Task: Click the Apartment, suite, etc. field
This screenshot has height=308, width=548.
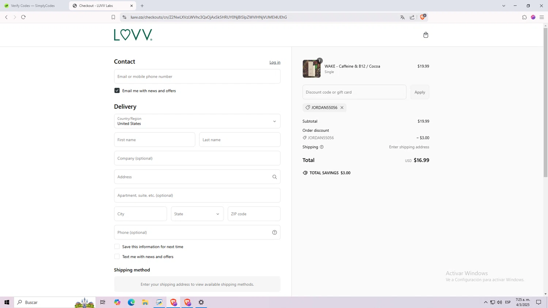Action: (197, 195)
